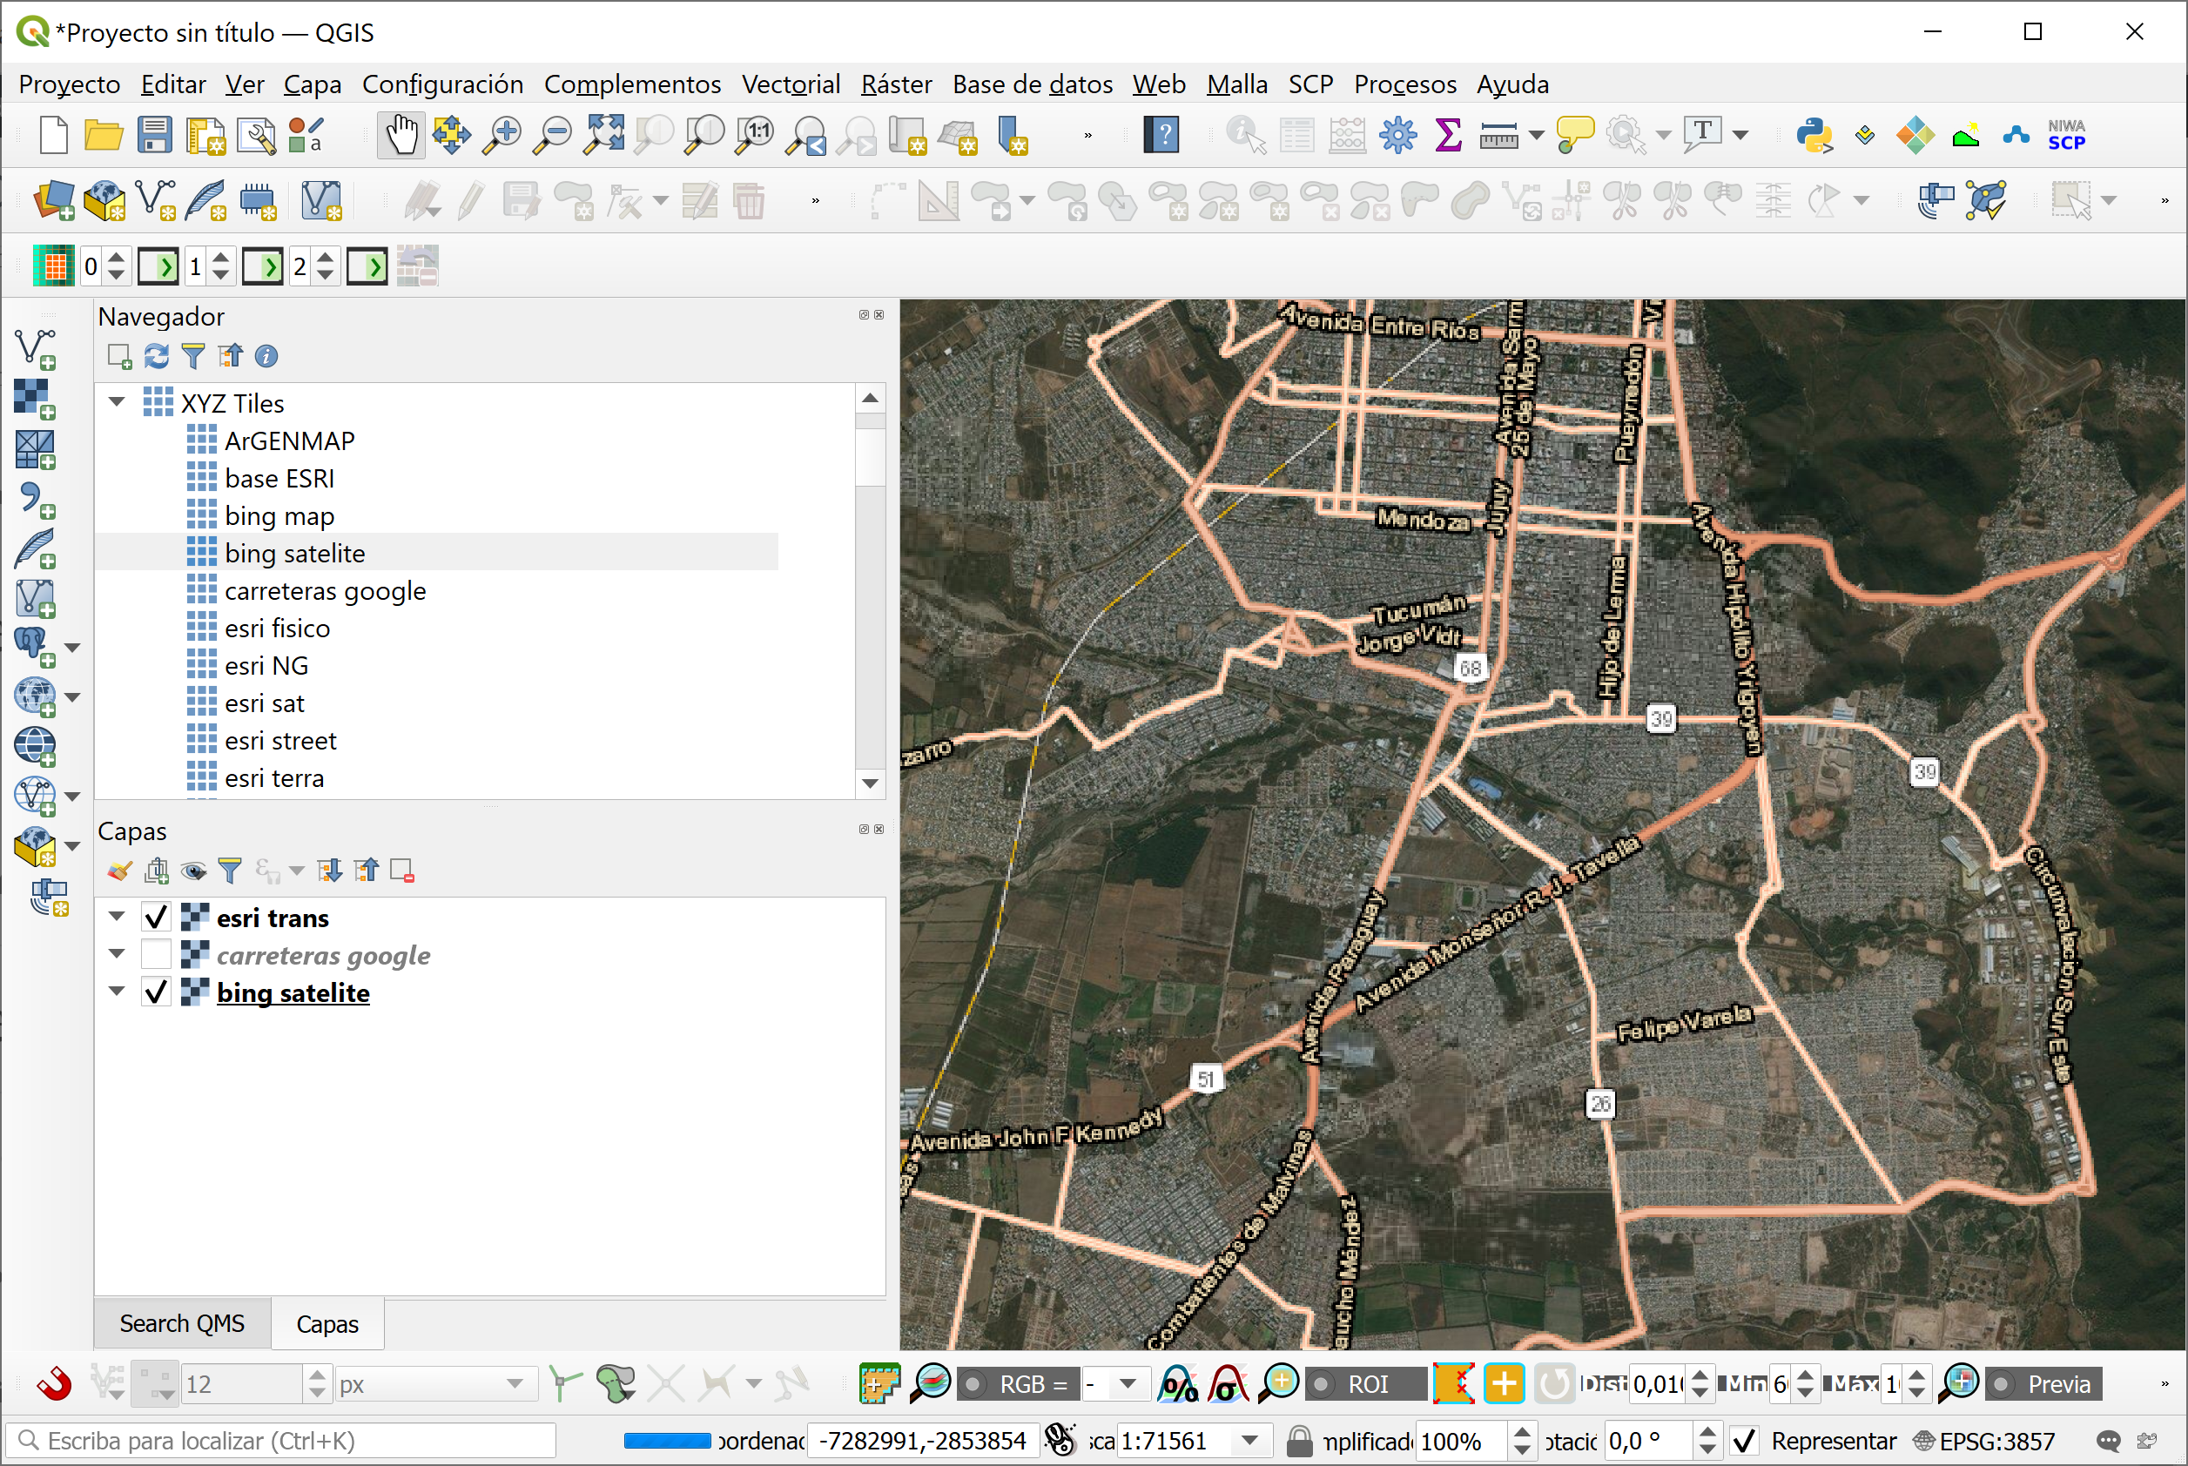Open the Proyecto menu
The image size is (2188, 1466).
(69, 84)
